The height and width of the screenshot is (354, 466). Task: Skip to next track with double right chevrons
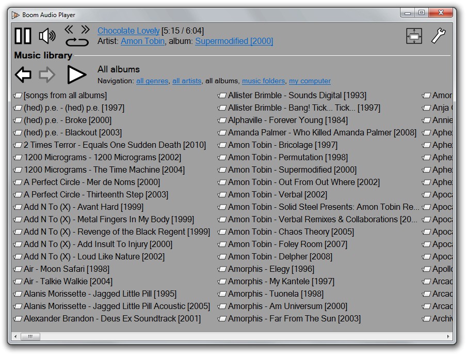(85, 29)
